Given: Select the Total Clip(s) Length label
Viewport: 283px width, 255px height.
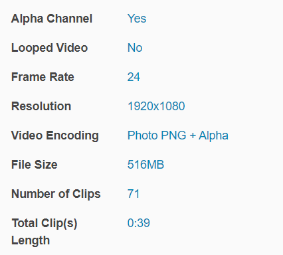Looking at the screenshot, I should [x=45, y=232].
